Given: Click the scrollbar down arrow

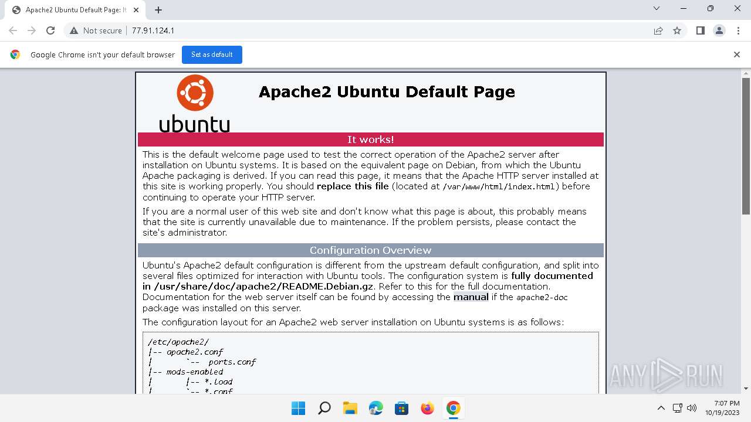Looking at the screenshot, I should click(x=746, y=389).
